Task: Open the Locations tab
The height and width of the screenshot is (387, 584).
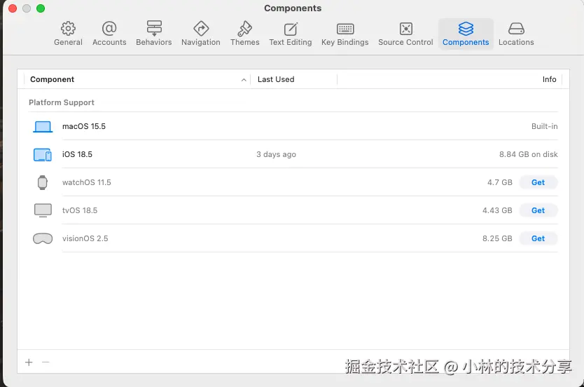Action: [x=516, y=34]
